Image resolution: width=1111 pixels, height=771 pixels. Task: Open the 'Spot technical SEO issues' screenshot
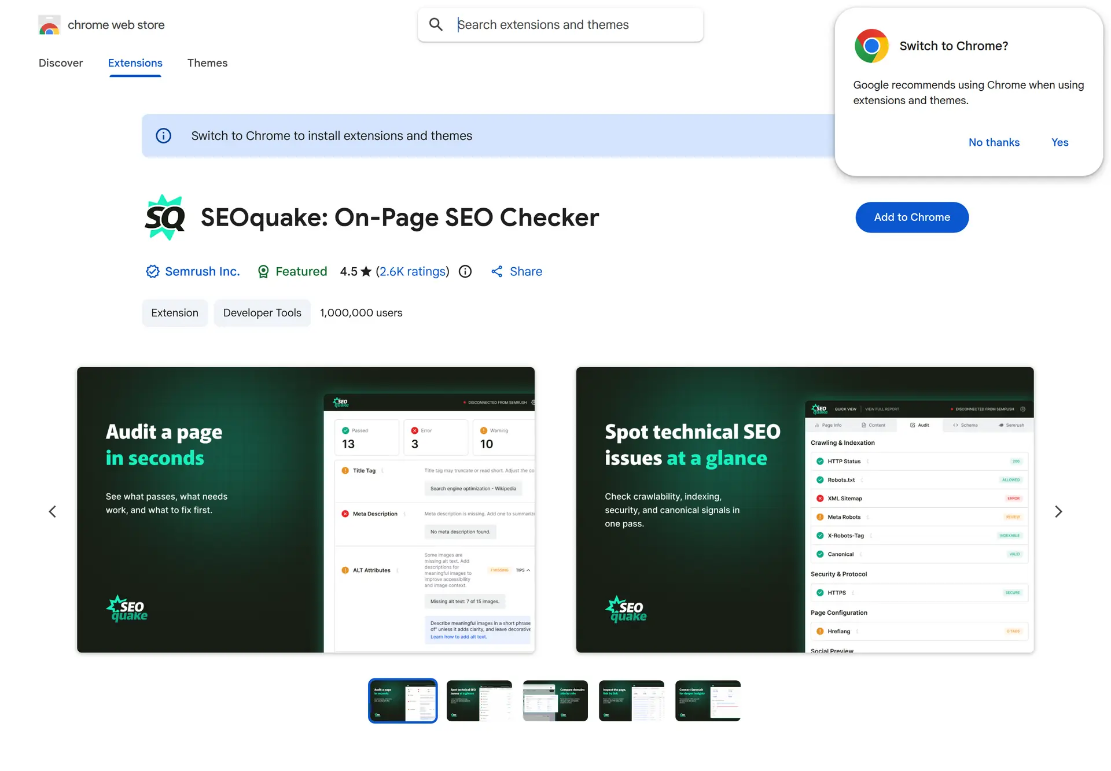(x=805, y=510)
